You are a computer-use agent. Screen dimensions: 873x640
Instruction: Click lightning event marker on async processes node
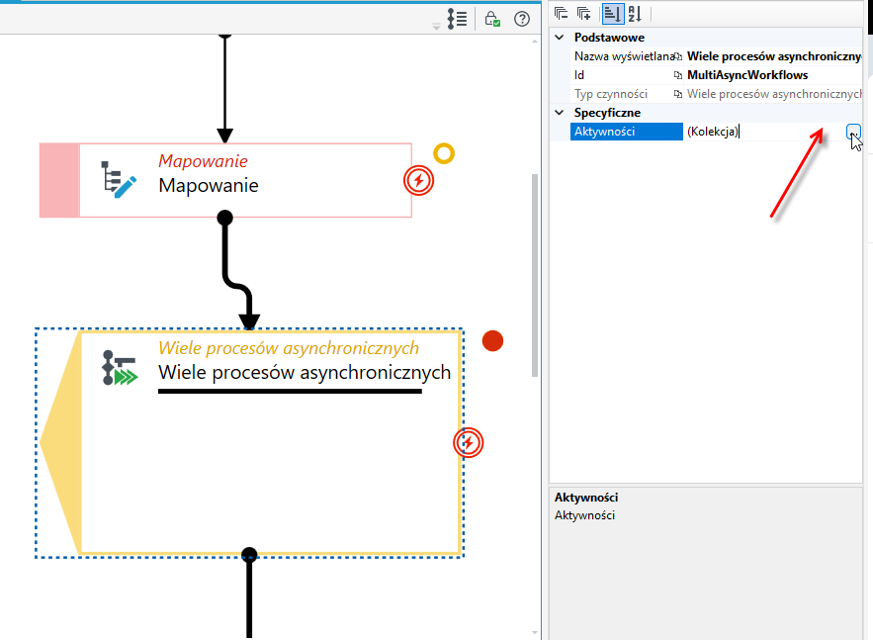(469, 443)
